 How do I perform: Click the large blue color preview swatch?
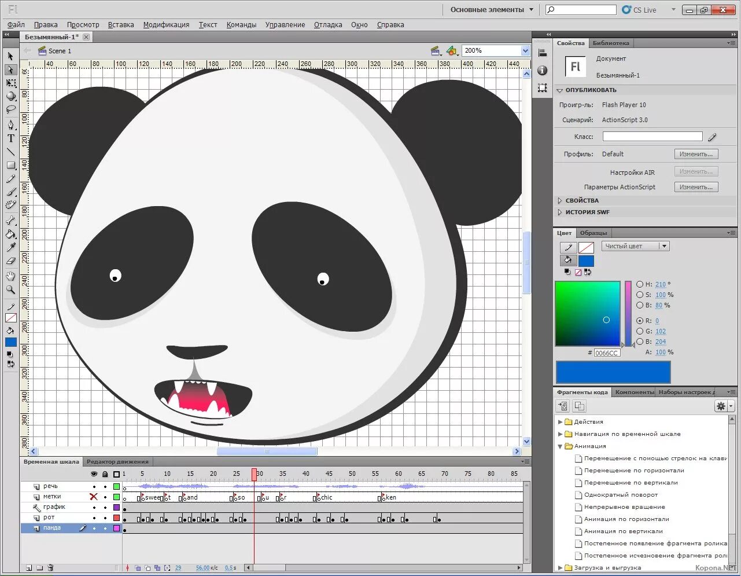(613, 372)
